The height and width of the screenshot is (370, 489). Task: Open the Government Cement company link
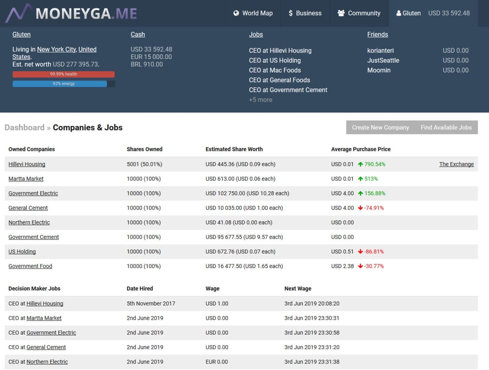pos(34,237)
